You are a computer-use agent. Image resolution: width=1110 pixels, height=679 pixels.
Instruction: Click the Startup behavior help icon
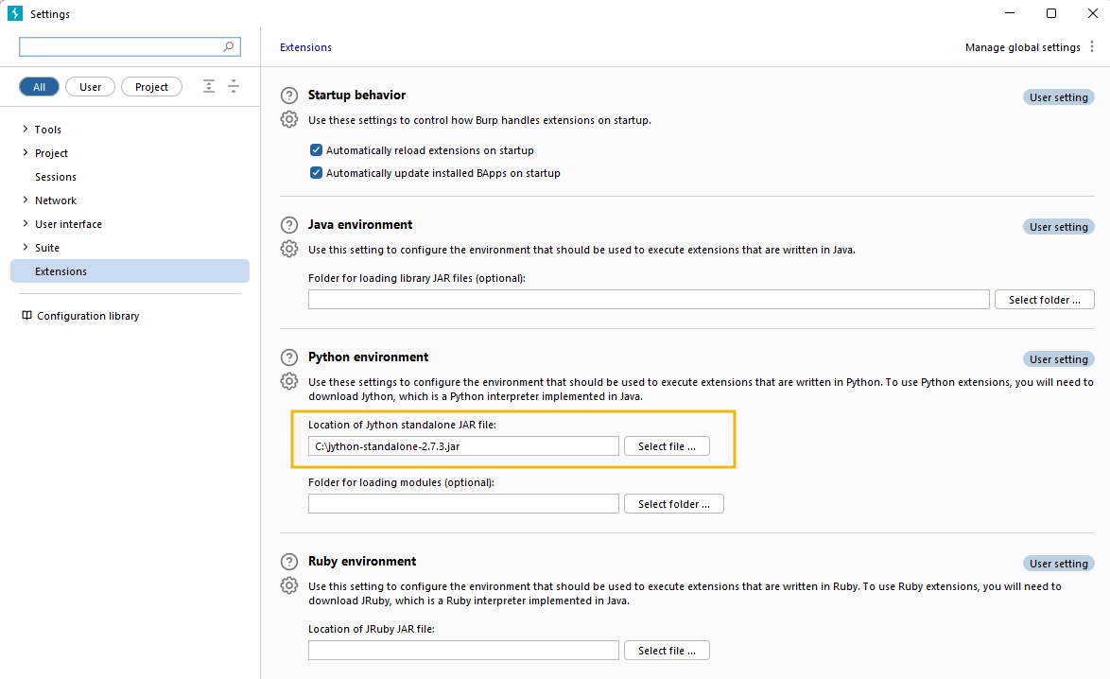tap(288, 93)
